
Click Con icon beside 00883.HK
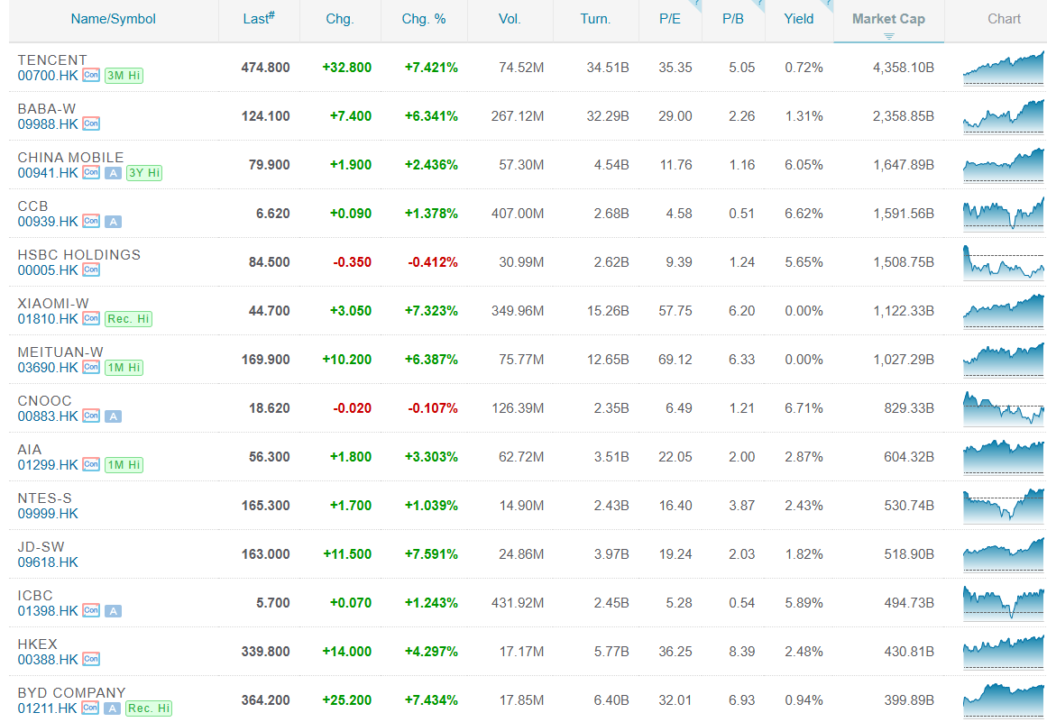(91, 416)
